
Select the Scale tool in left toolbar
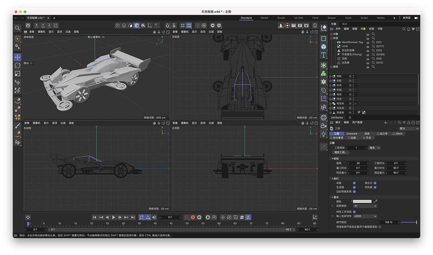(x=17, y=74)
